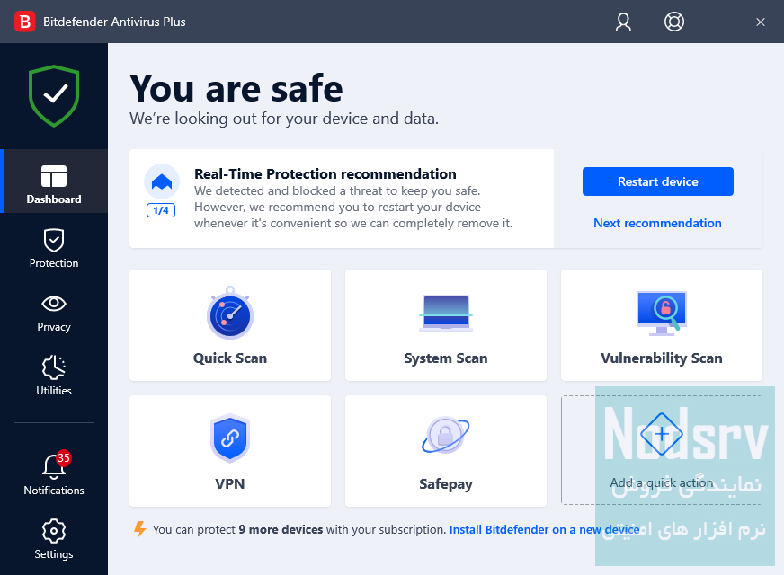
Task: Add a quick action tile
Action: point(662,450)
